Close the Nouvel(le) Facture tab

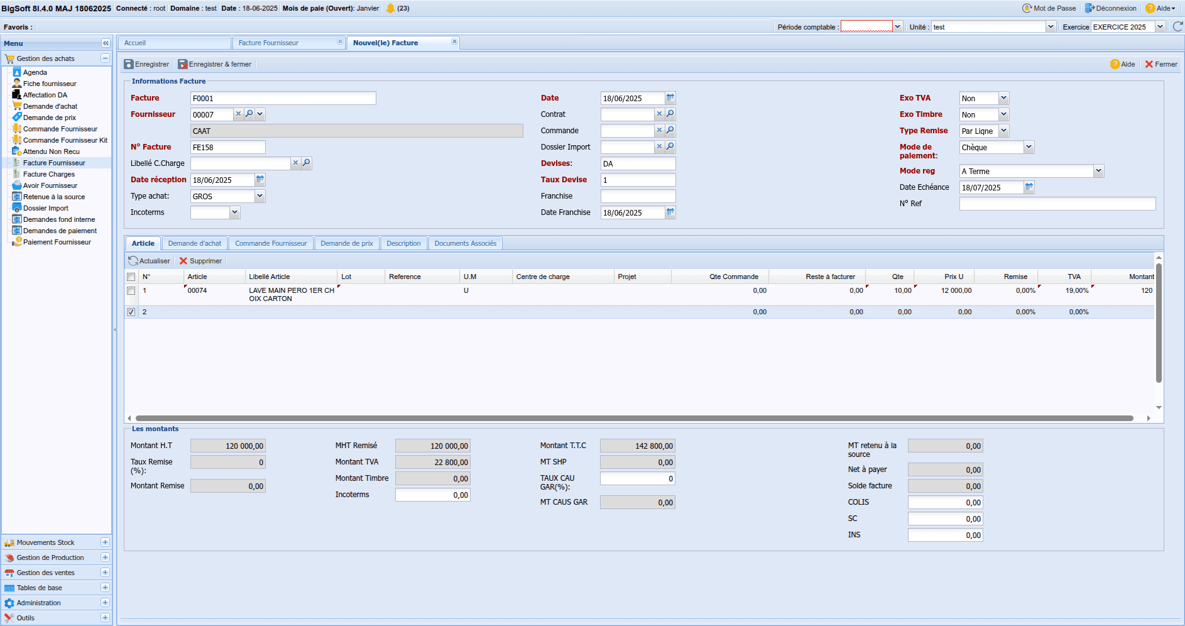point(454,41)
